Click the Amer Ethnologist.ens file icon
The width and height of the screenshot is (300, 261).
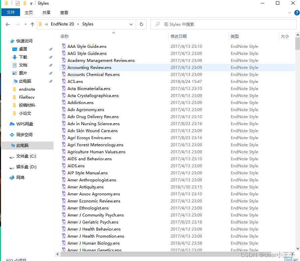click(x=64, y=208)
